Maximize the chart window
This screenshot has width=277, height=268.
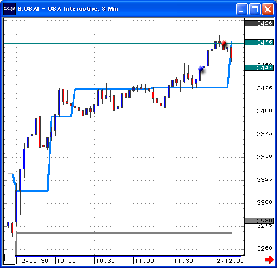(255, 9)
